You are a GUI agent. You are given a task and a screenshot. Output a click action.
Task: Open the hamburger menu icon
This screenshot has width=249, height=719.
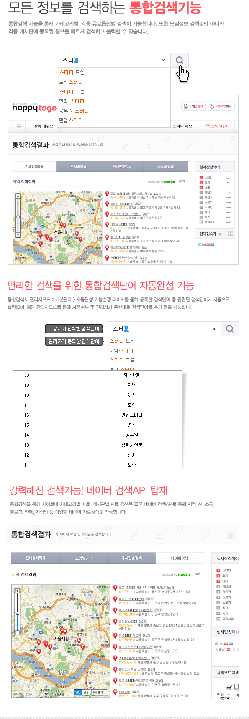click(x=19, y=126)
